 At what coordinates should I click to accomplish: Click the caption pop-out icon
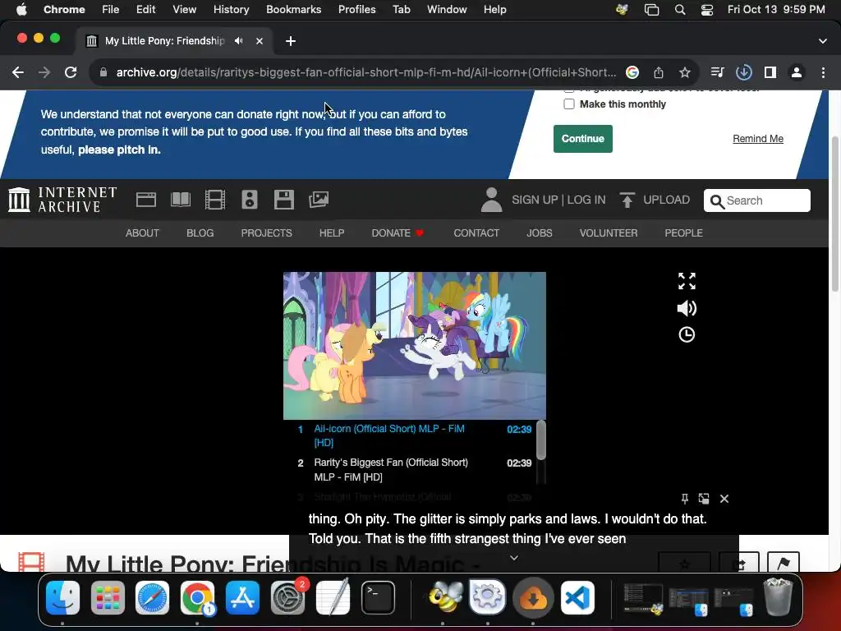[704, 499]
